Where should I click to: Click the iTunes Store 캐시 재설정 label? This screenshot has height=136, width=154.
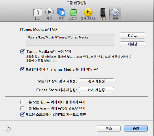pos(56,90)
